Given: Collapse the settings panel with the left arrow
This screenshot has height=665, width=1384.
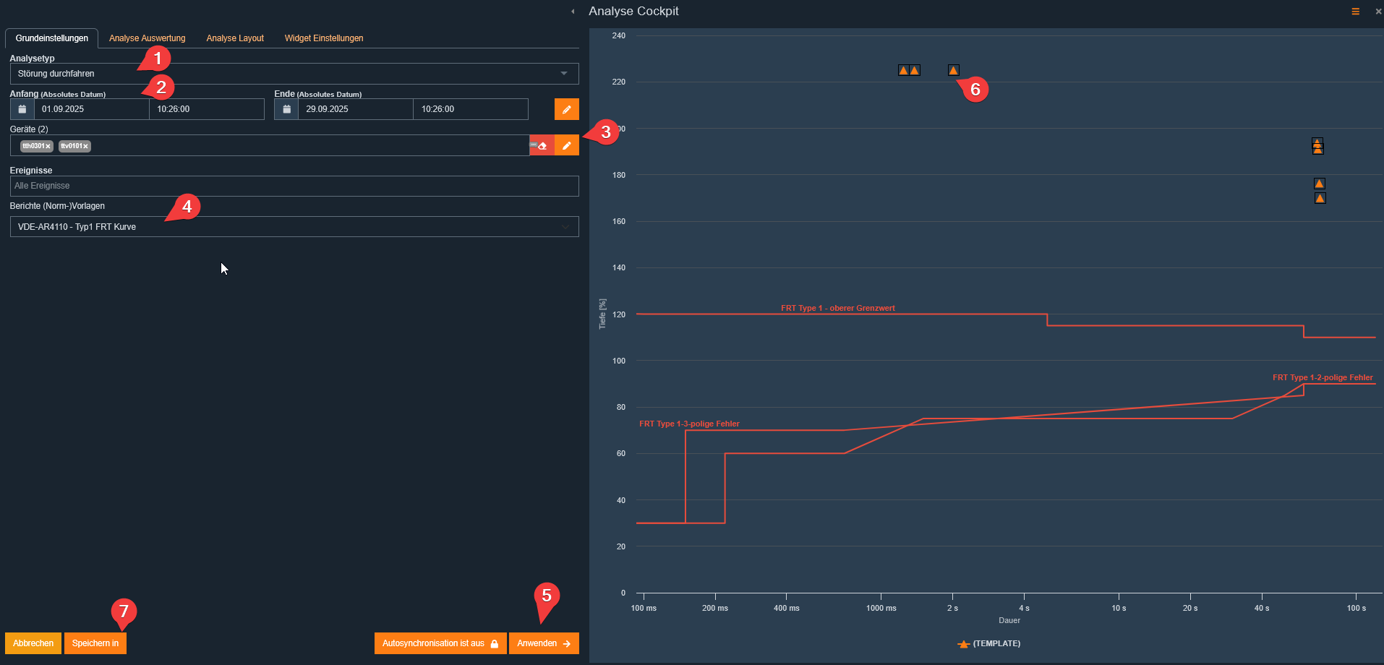Looking at the screenshot, I should (x=573, y=12).
